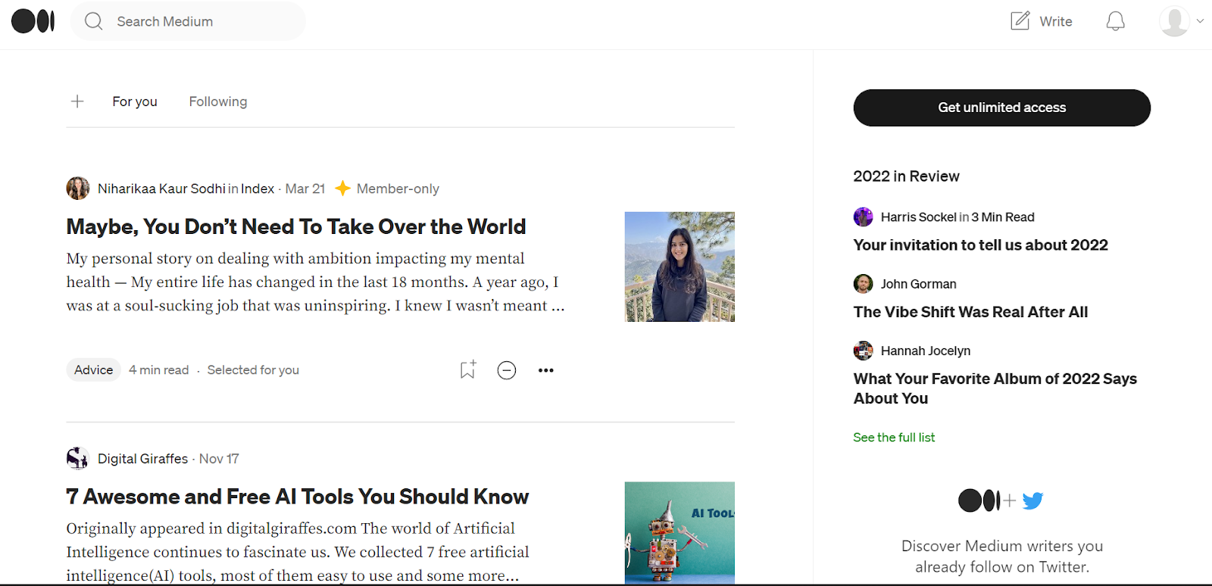Screen dimensions: 1212x586
Task: Click the Write pencil icon
Action: (x=1020, y=20)
